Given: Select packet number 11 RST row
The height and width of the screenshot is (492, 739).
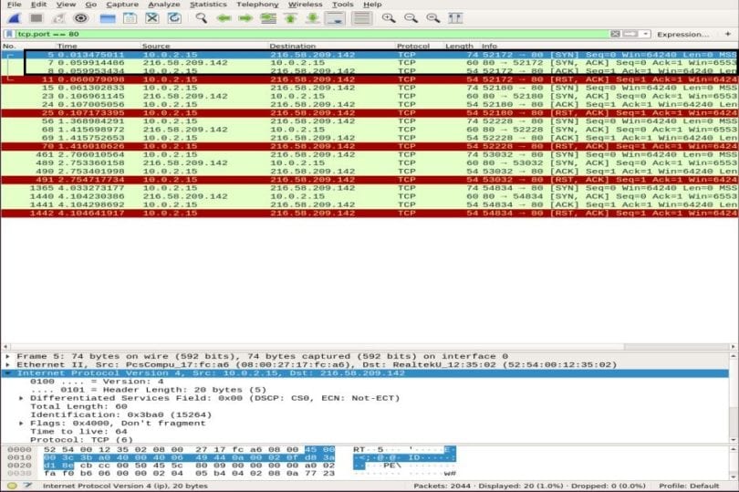Looking at the screenshot, I should (x=369, y=79).
